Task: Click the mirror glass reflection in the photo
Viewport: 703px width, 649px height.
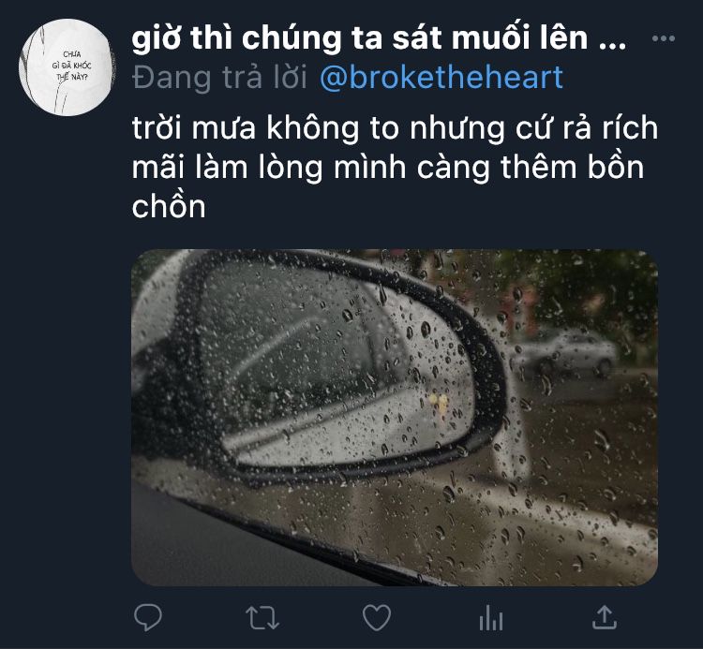Action: pyautogui.click(x=341, y=367)
